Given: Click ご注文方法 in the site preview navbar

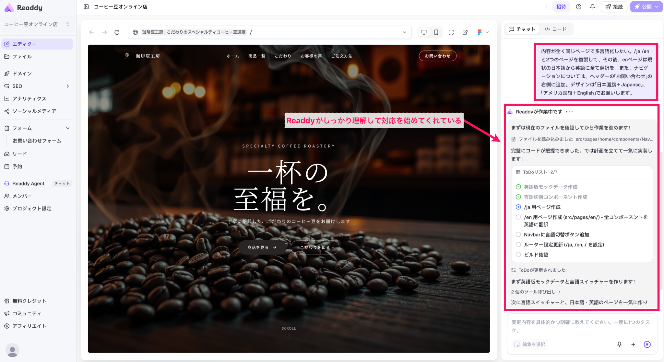Looking at the screenshot, I should (x=342, y=56).
